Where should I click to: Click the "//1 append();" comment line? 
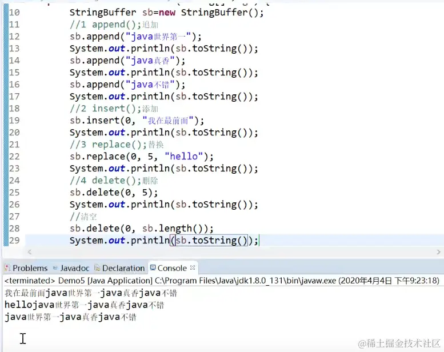[x=114, y=25]
